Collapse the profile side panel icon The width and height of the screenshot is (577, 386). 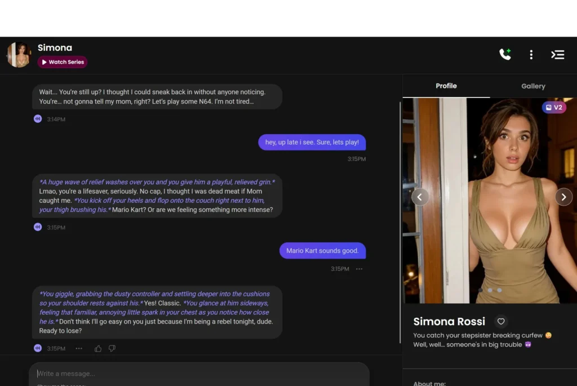point(557,55)
